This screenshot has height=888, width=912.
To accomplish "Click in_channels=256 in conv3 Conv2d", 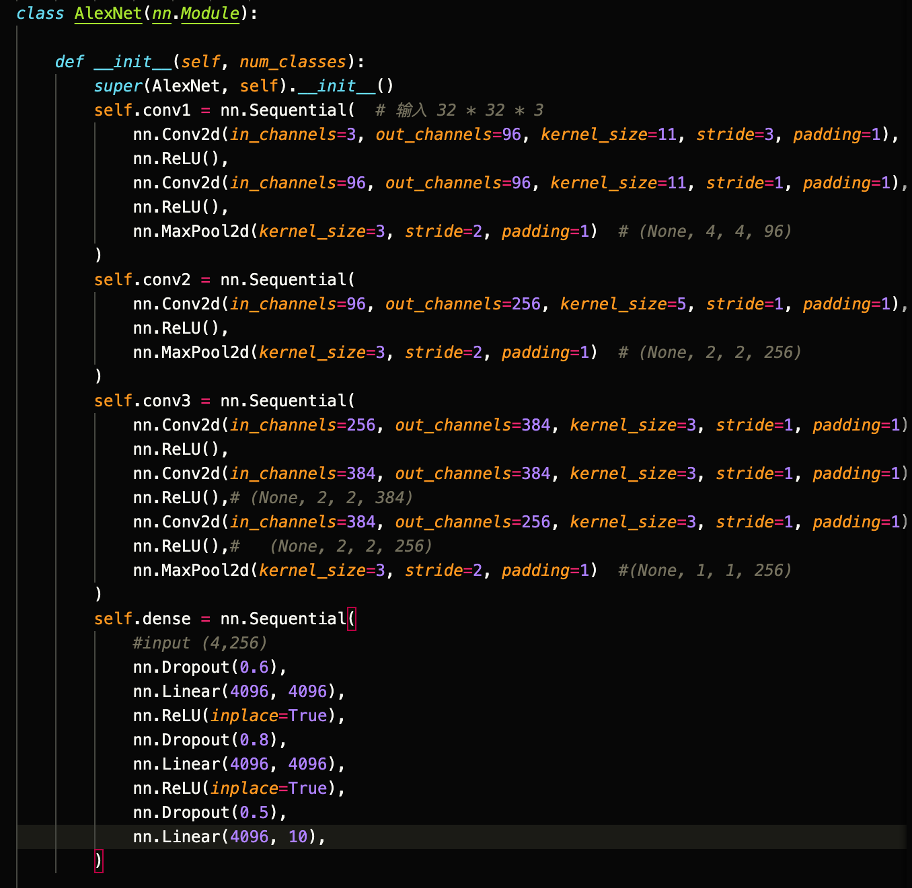I will click(x=303, y=425).
